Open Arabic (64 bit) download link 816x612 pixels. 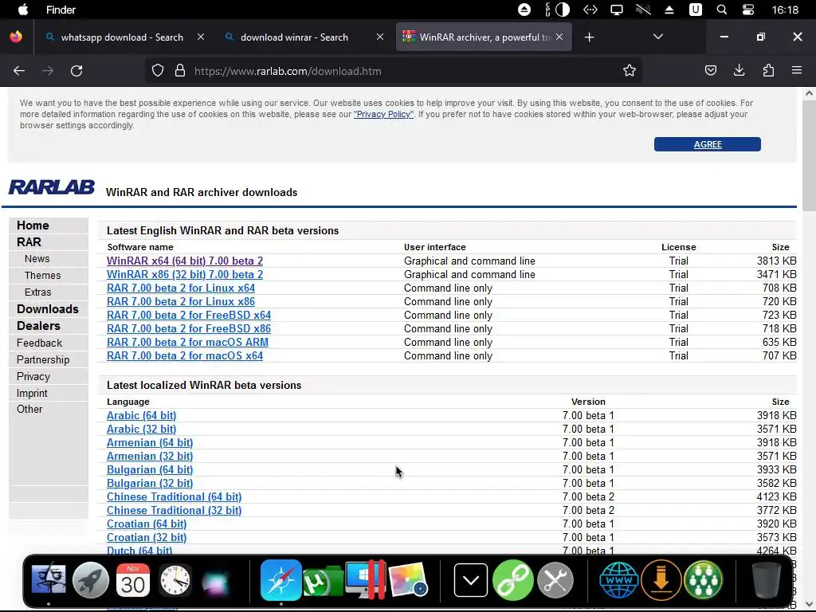tap(142, 415)
